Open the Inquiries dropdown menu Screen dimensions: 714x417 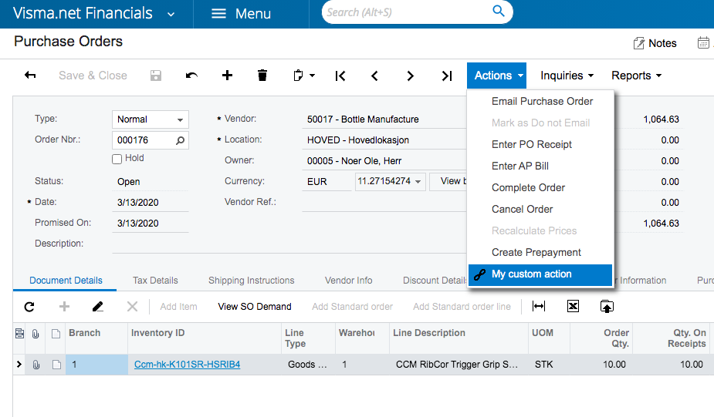pos(567,76)
